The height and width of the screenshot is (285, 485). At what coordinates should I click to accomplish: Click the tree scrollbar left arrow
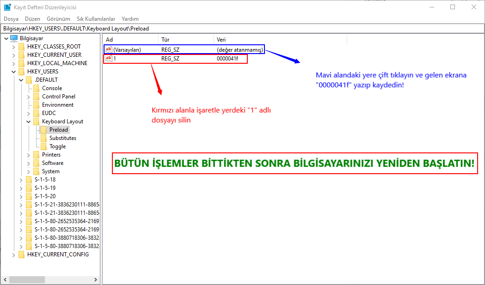pos(5,279)
